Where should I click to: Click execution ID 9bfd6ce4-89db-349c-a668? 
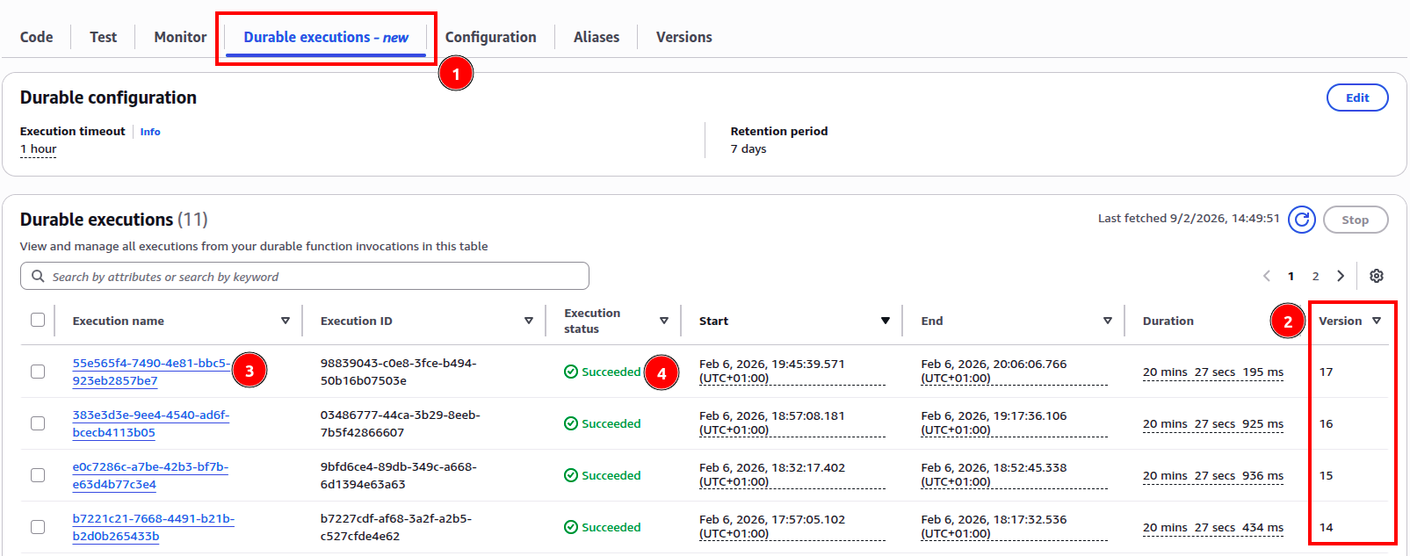(x=399, y=475)
